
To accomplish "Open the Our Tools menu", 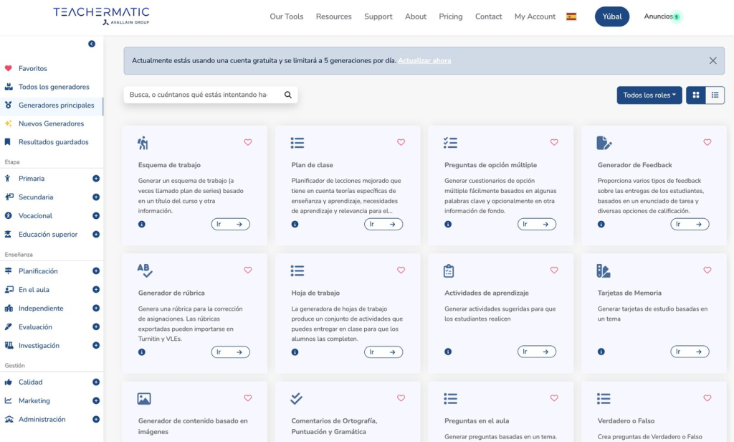I will coord(287,17).
